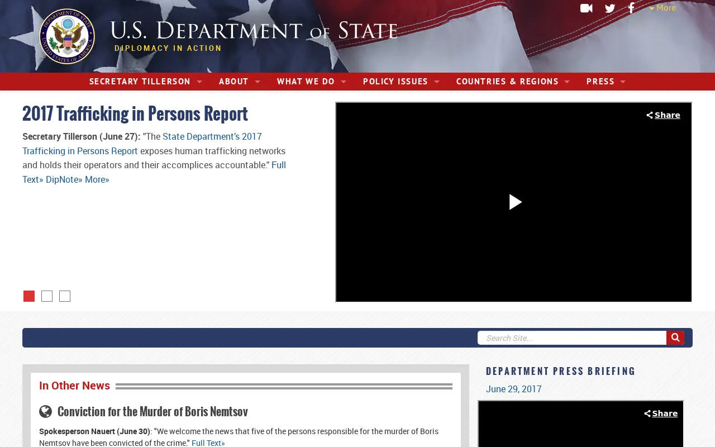Screen dimensions: 715x447
Task: Click the Department Press Briefing heading
Action: (x=561, y=371)
